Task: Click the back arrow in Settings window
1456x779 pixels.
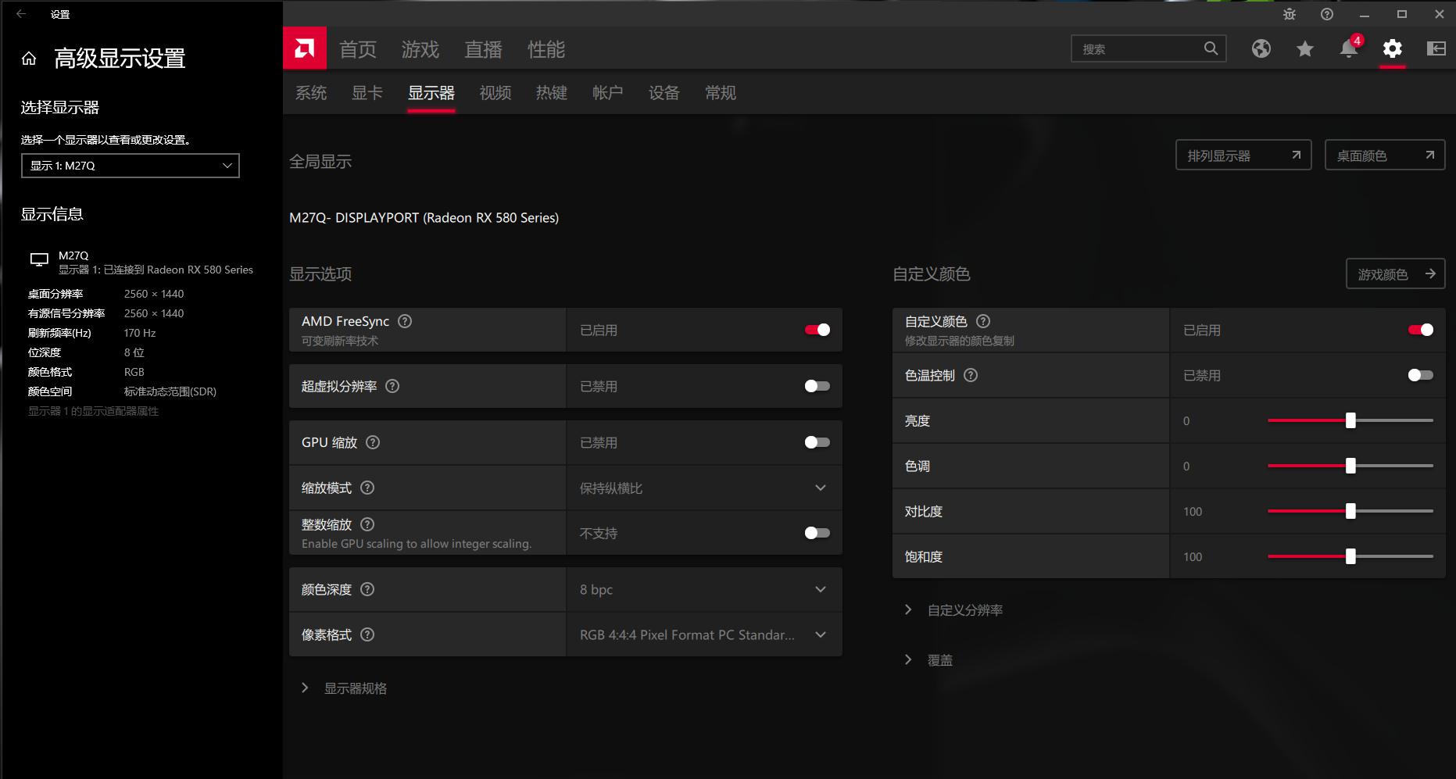Action: coord(21,14)
